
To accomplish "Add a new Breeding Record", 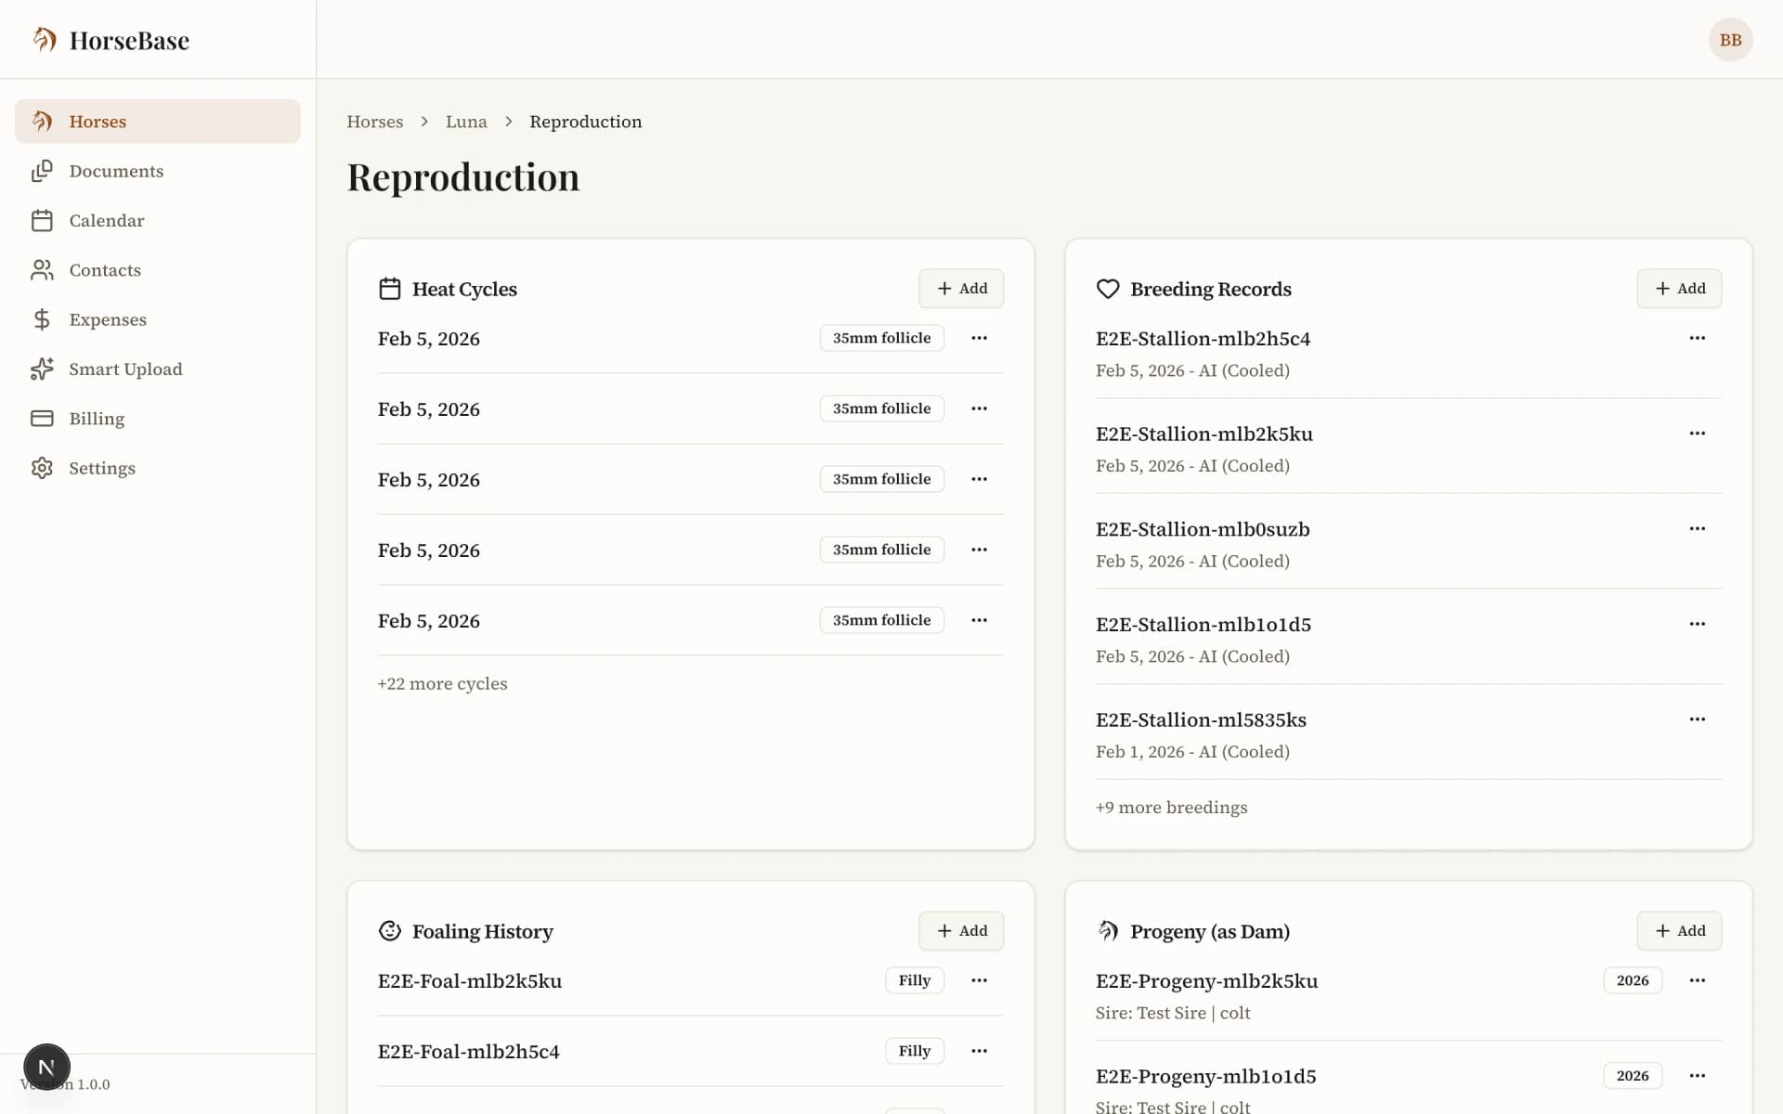I will point(1679,289).
